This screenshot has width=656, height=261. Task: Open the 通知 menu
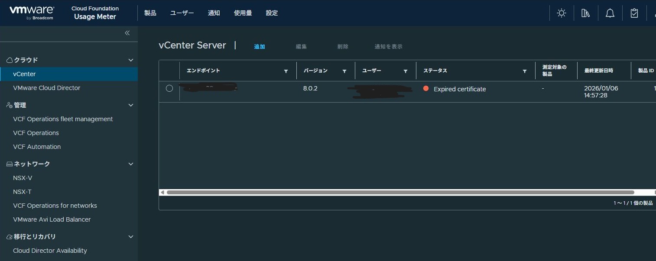point(214,13)
